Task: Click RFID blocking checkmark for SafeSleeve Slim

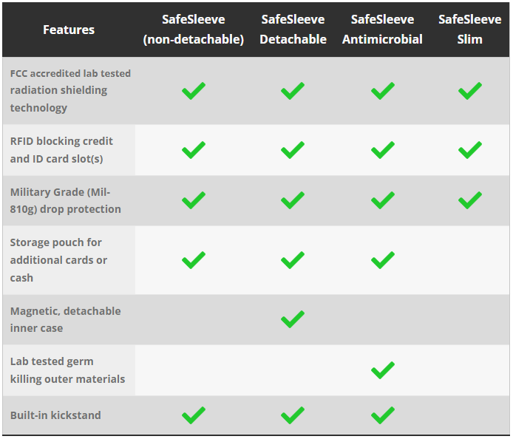Action: [469, 150]
